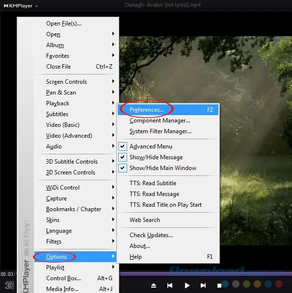Screen dimensions: 292x293
Task: Skip to previous track
Action: click(x=170, y=285)
